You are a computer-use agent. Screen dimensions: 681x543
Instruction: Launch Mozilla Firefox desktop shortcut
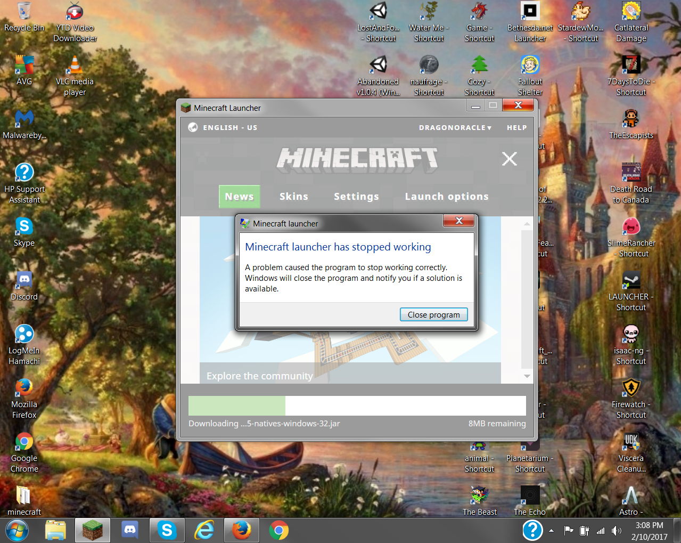pos(24,399)
